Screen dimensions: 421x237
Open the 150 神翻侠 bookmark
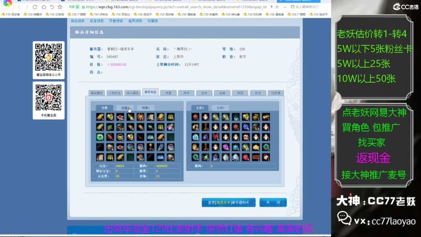pyautogui.click(x=33, y=14)
